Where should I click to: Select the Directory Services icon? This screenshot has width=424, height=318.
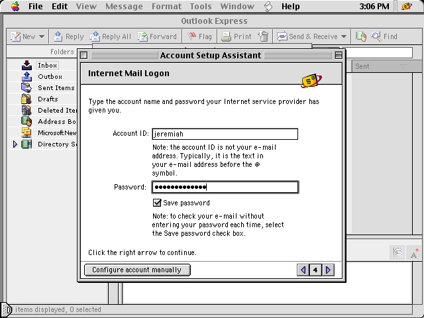click(x=26, y=144)
